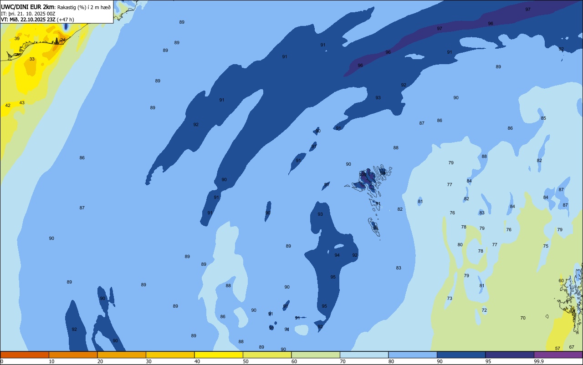Click the '95' tick label on the legend scale
583x365 pixels.
click(488, 361)
